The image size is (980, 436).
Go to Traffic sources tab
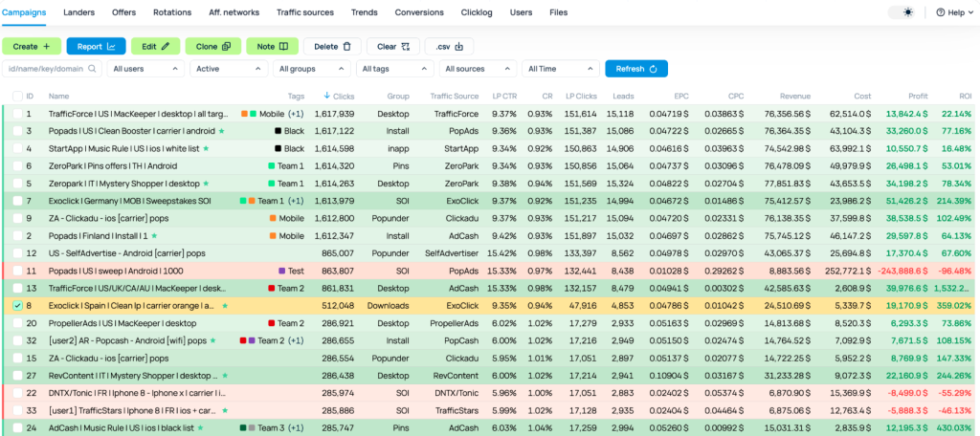[x=305, y=12]
